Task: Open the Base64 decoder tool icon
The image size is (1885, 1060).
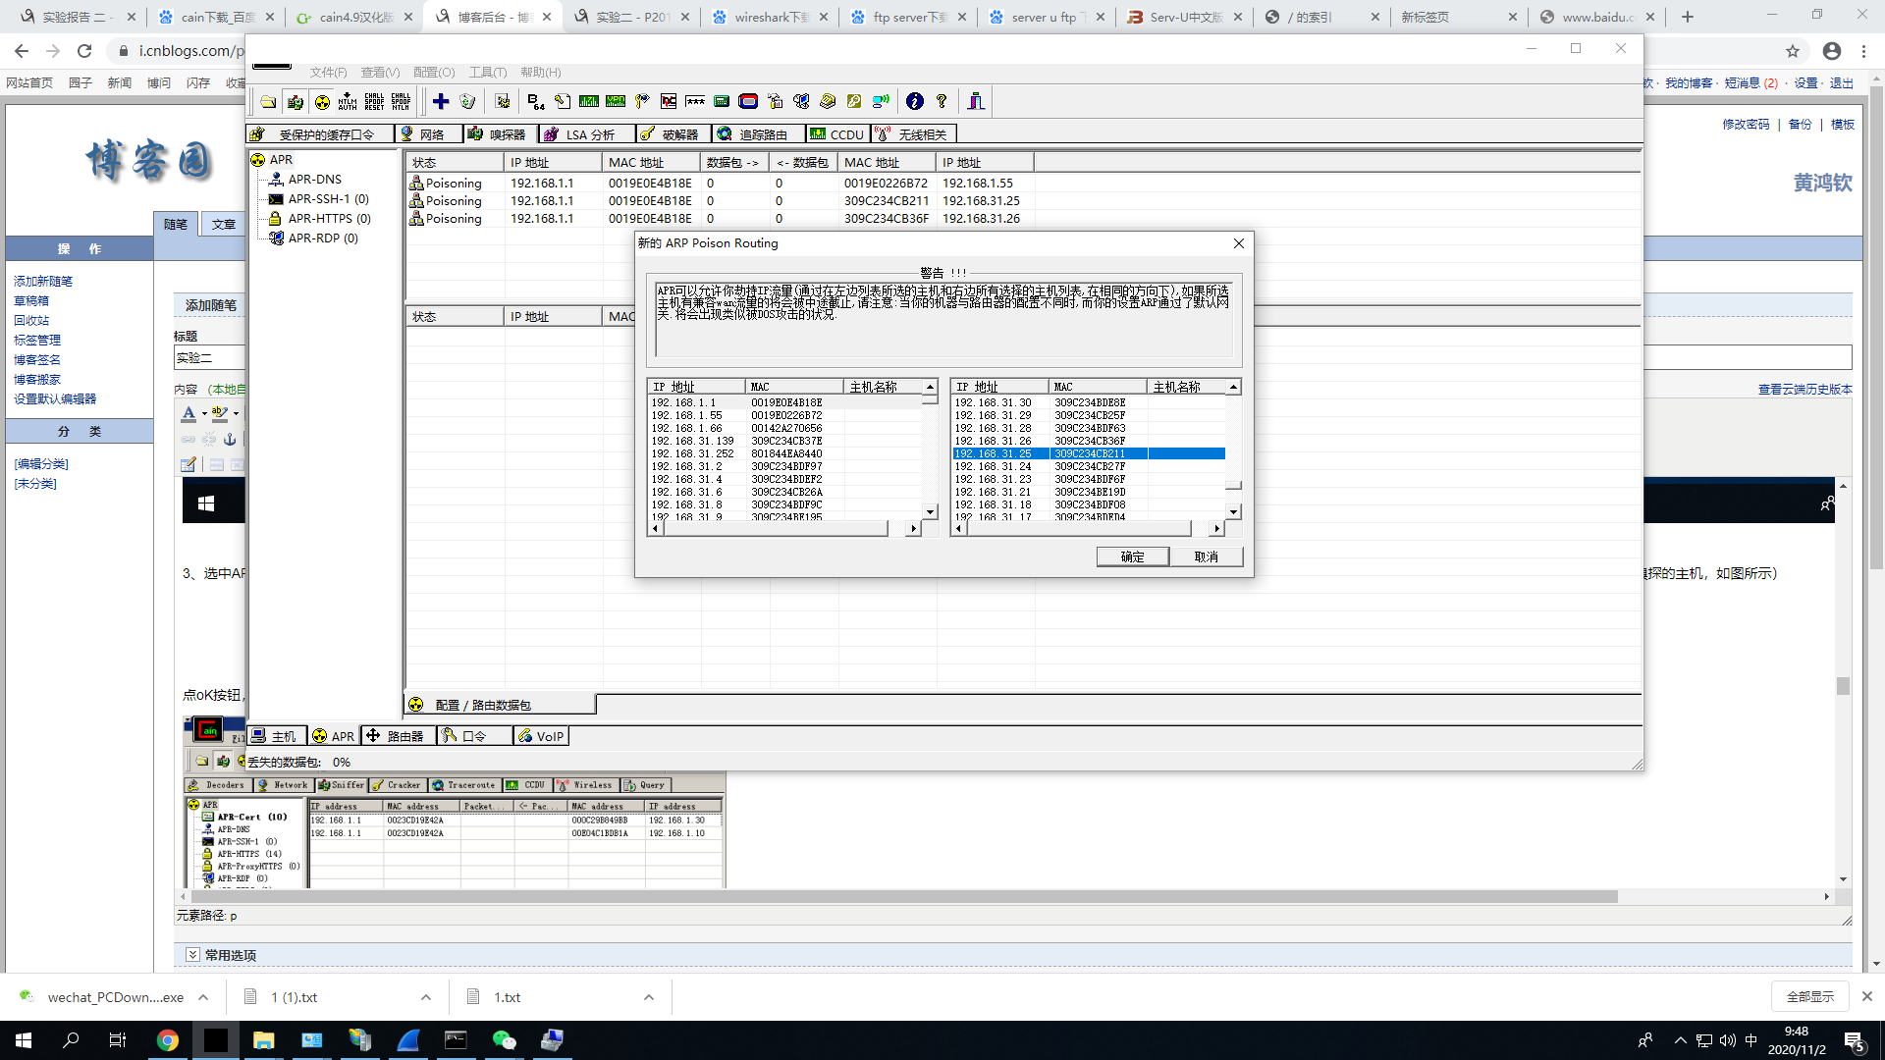Action: [x=535, y=101]
